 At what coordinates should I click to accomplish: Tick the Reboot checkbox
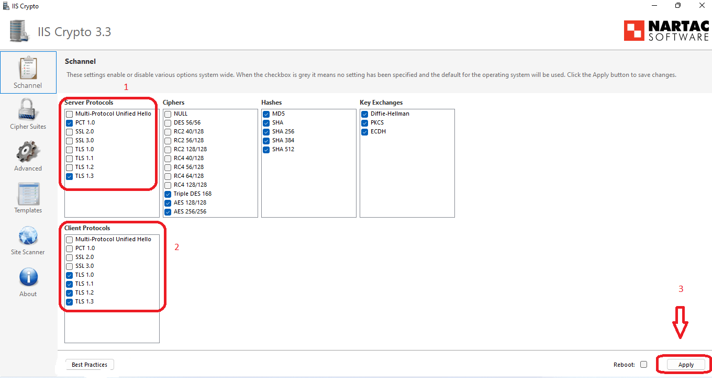[x=643, y=365]
